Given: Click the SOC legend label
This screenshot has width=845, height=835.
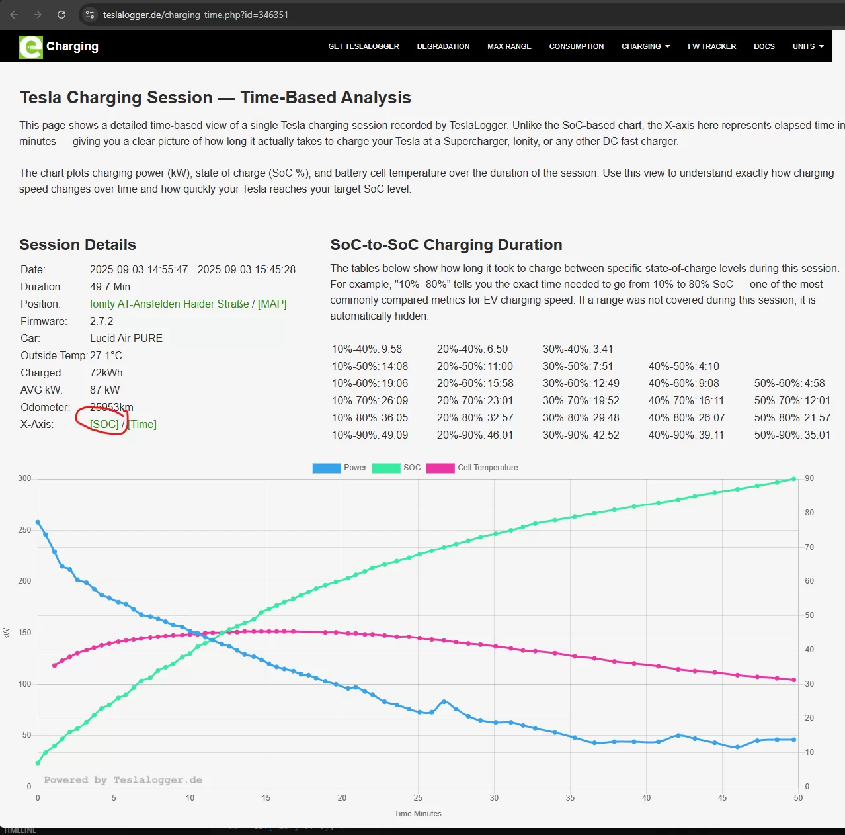Looking at the screenshot, I should pyautogui.click(x=412, y=468).
